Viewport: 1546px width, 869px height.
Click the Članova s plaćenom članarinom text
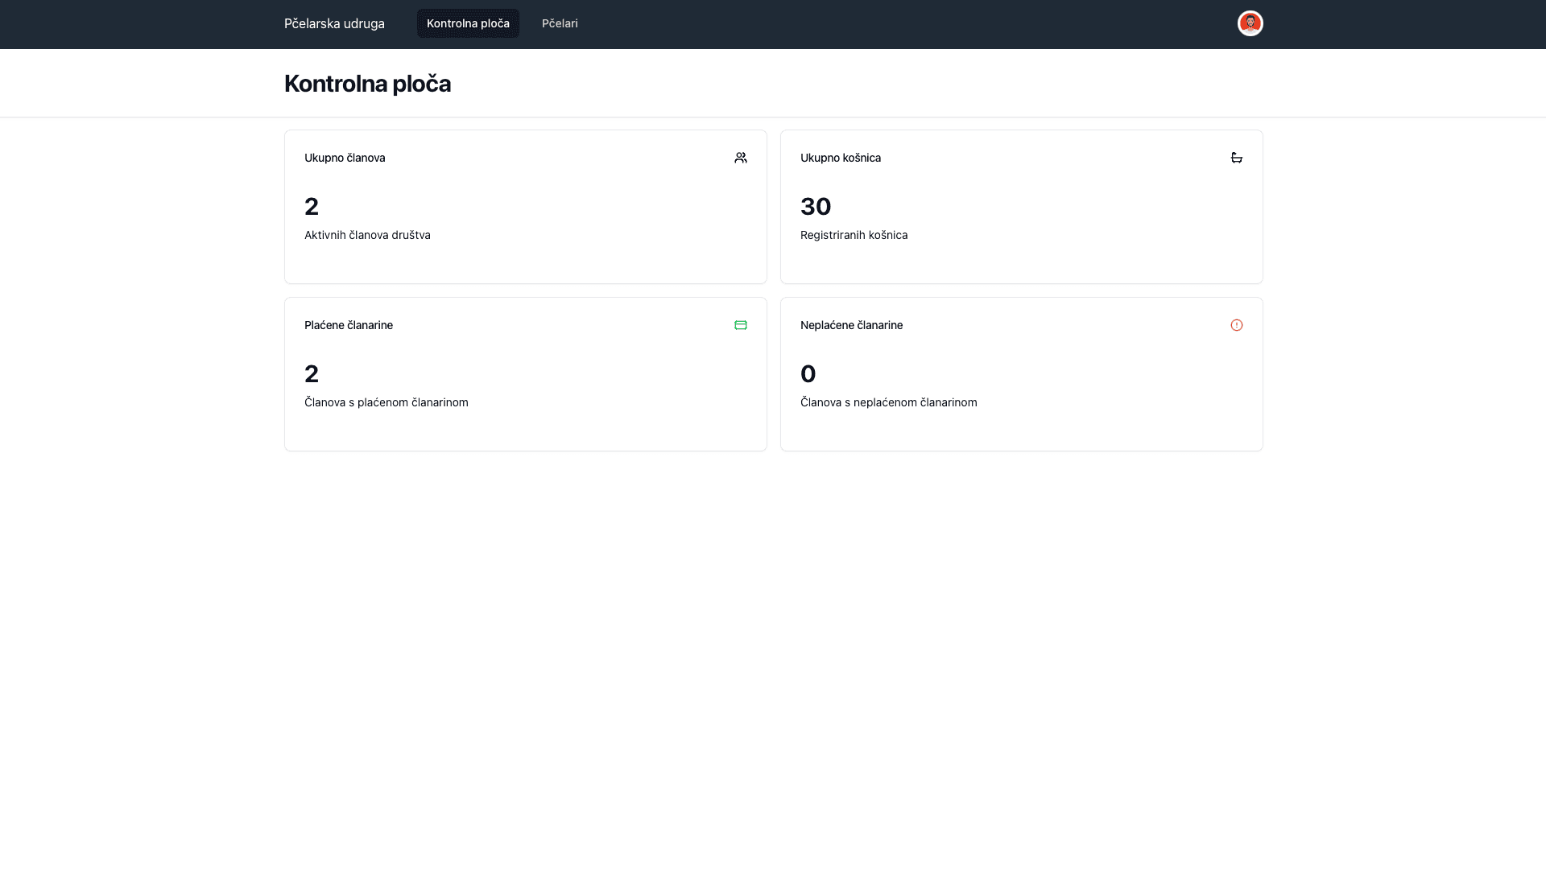pos(386,402)
